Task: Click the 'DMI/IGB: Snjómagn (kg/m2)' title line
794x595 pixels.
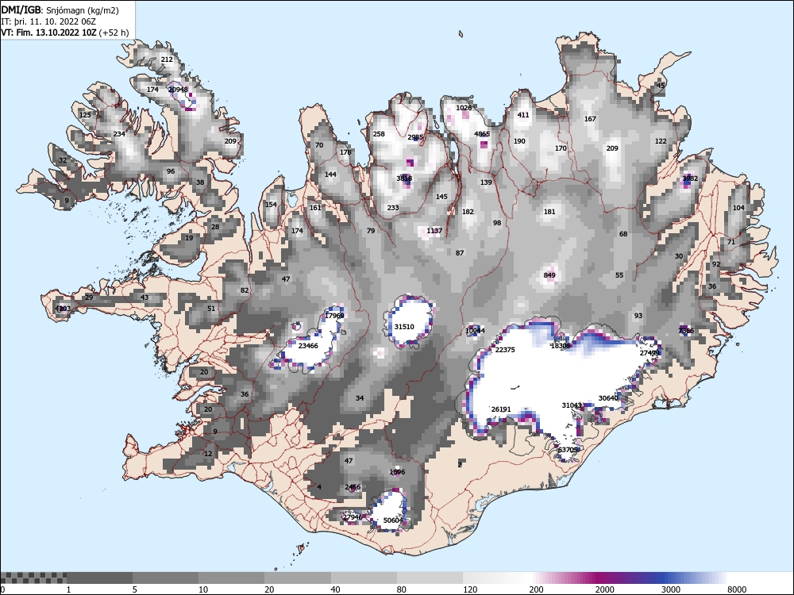Action: (x=60, y=10)
